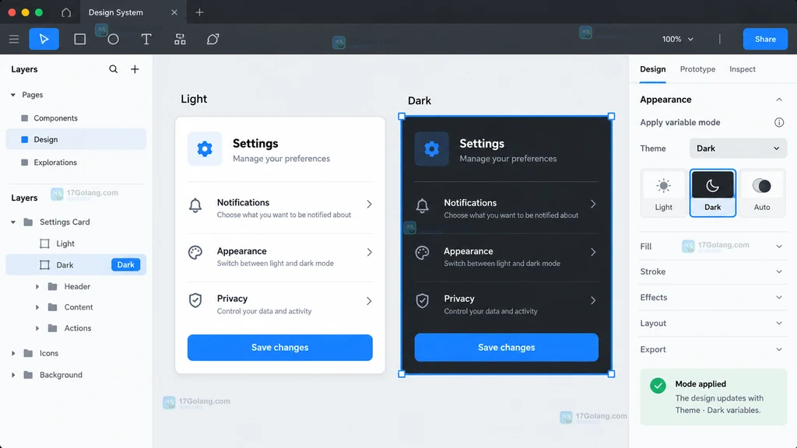Open the Theme Dark dropdown
Viewport: 797px width, 448px height.
tap(738, 149)
